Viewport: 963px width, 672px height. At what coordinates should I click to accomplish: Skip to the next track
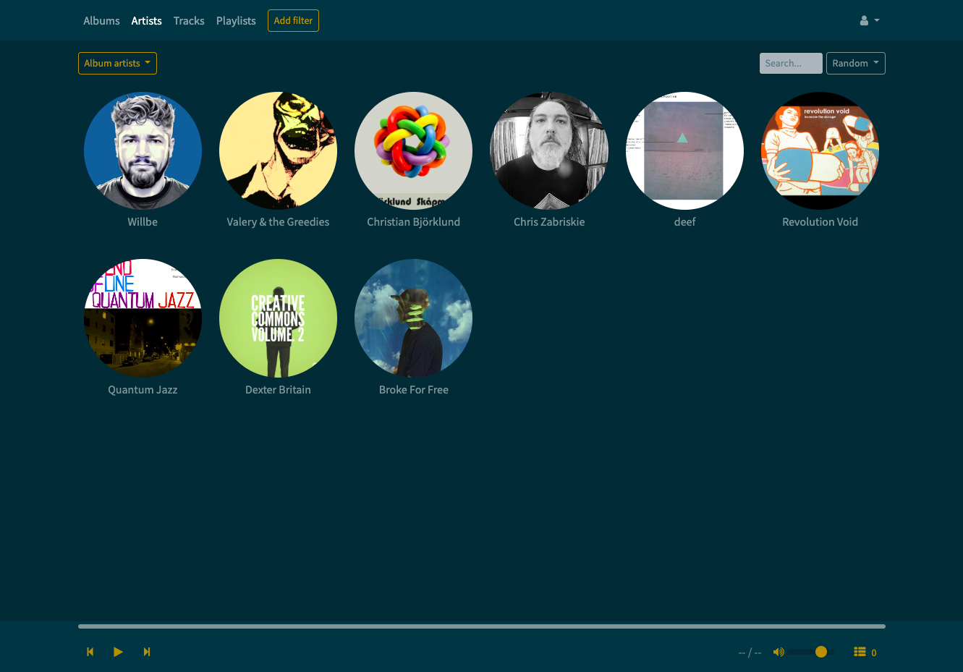click(x=147, y=652)
